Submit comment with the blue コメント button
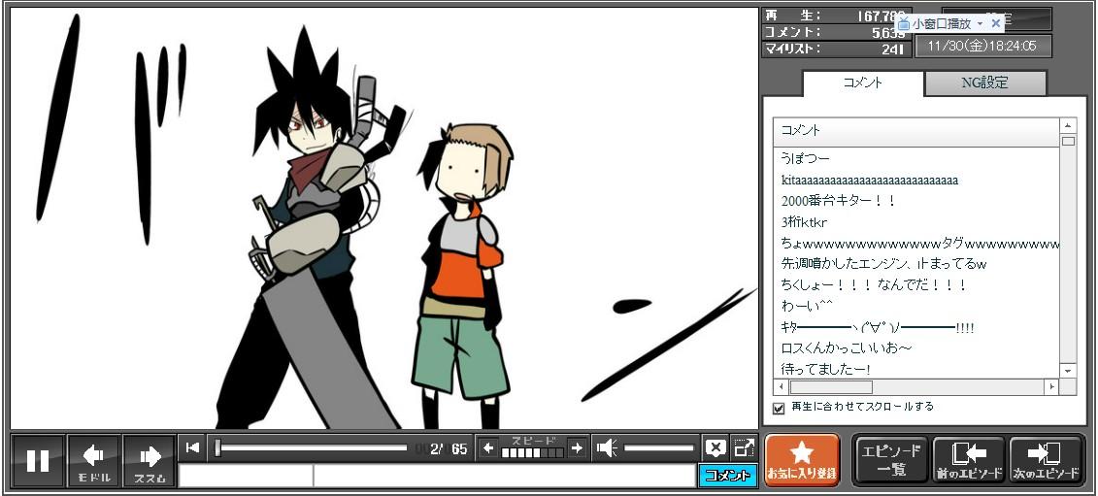The image size is (1098, 496). pyautogui.click(x=727, y=476)
